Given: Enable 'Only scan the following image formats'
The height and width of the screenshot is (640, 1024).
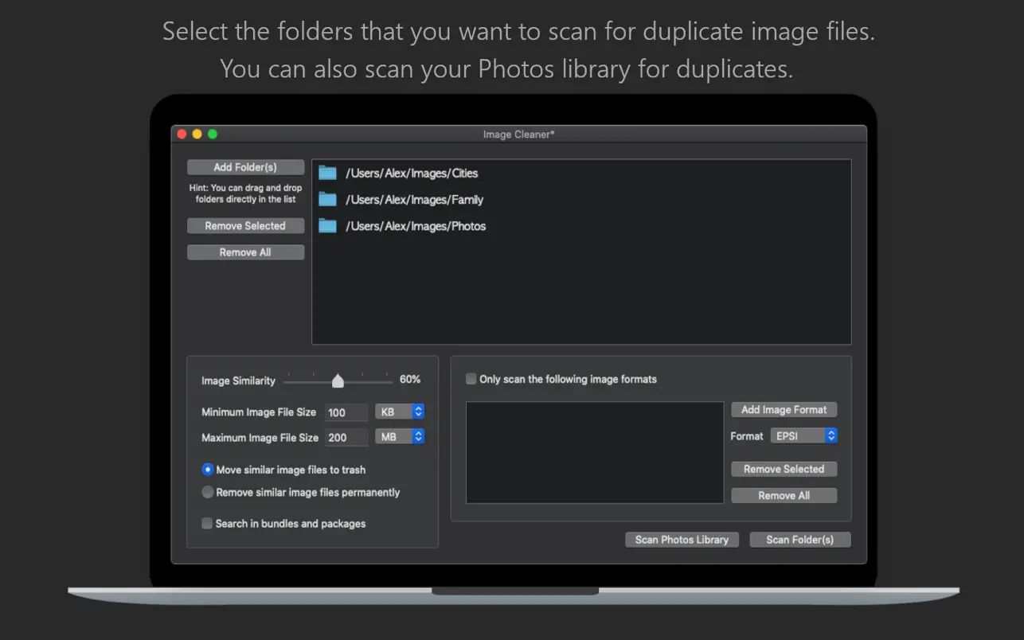Looking at the screenshot, I should click(x=471, y=379).
